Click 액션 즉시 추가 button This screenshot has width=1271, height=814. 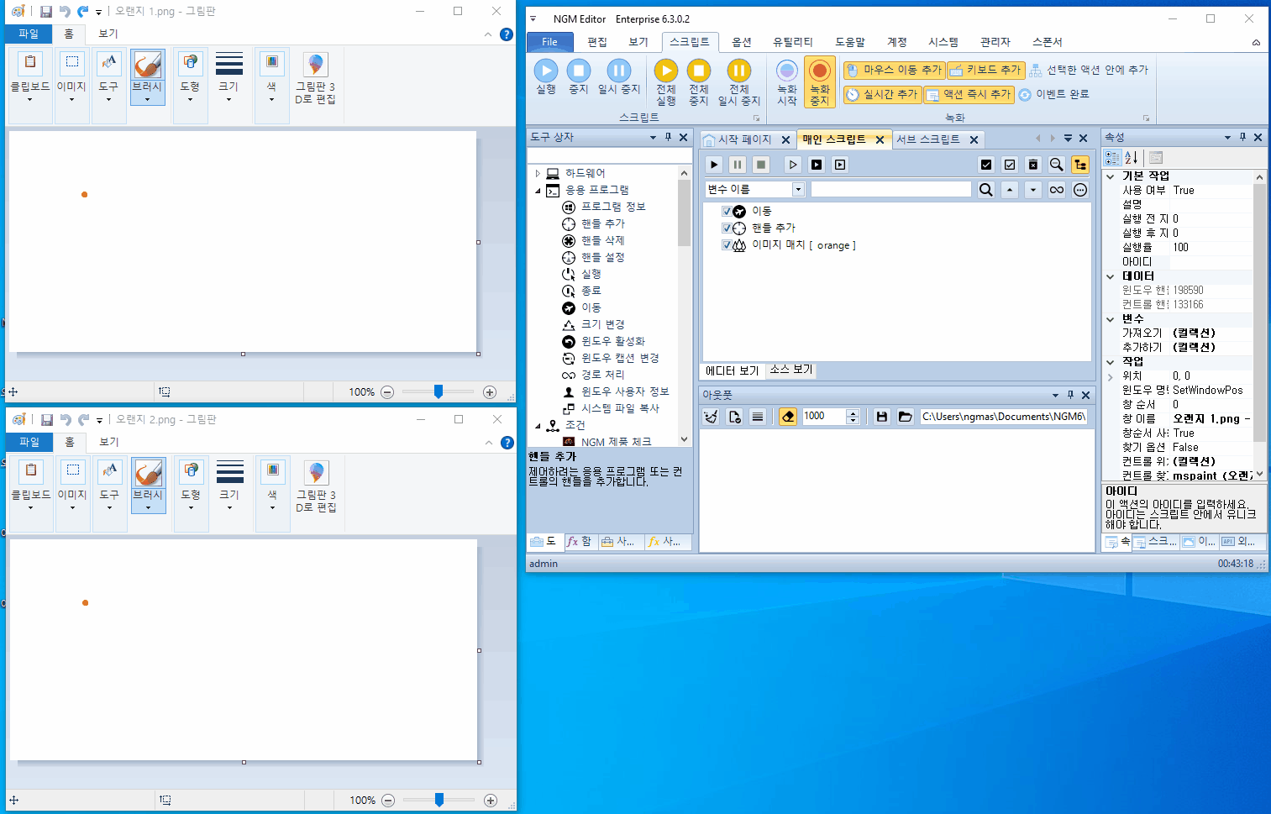(969, 94)
